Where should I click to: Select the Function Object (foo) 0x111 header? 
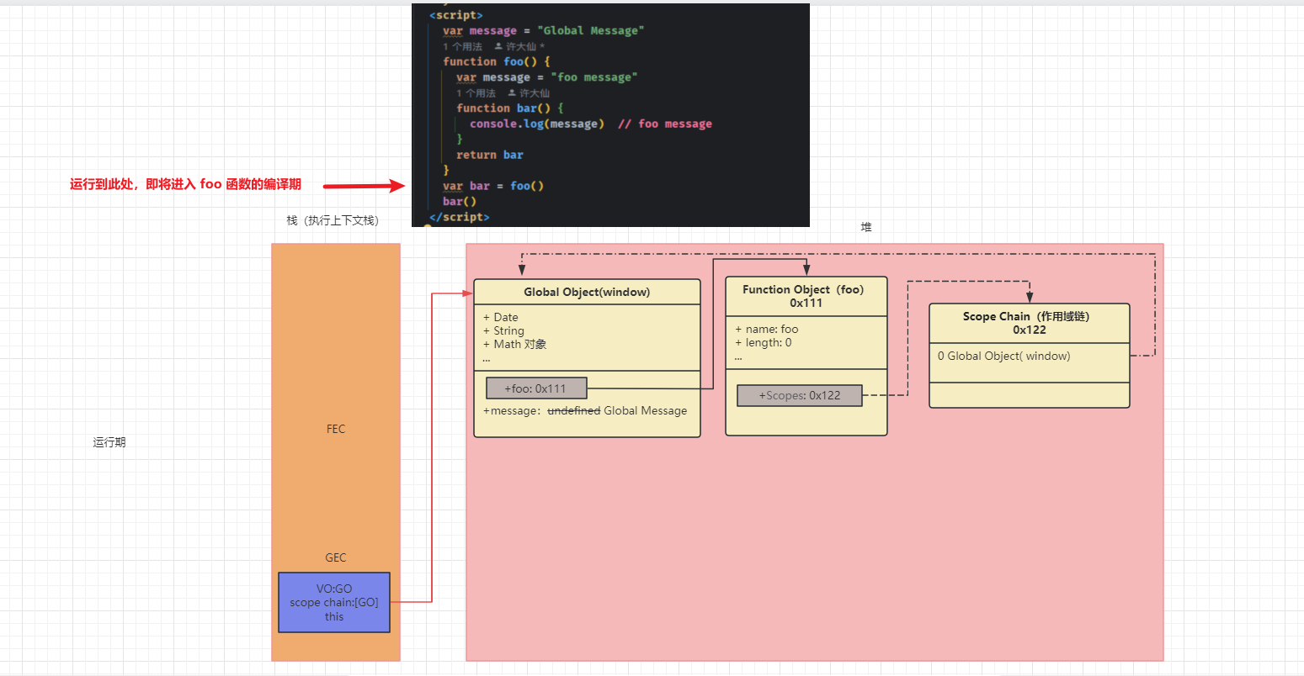pos(806,296)
